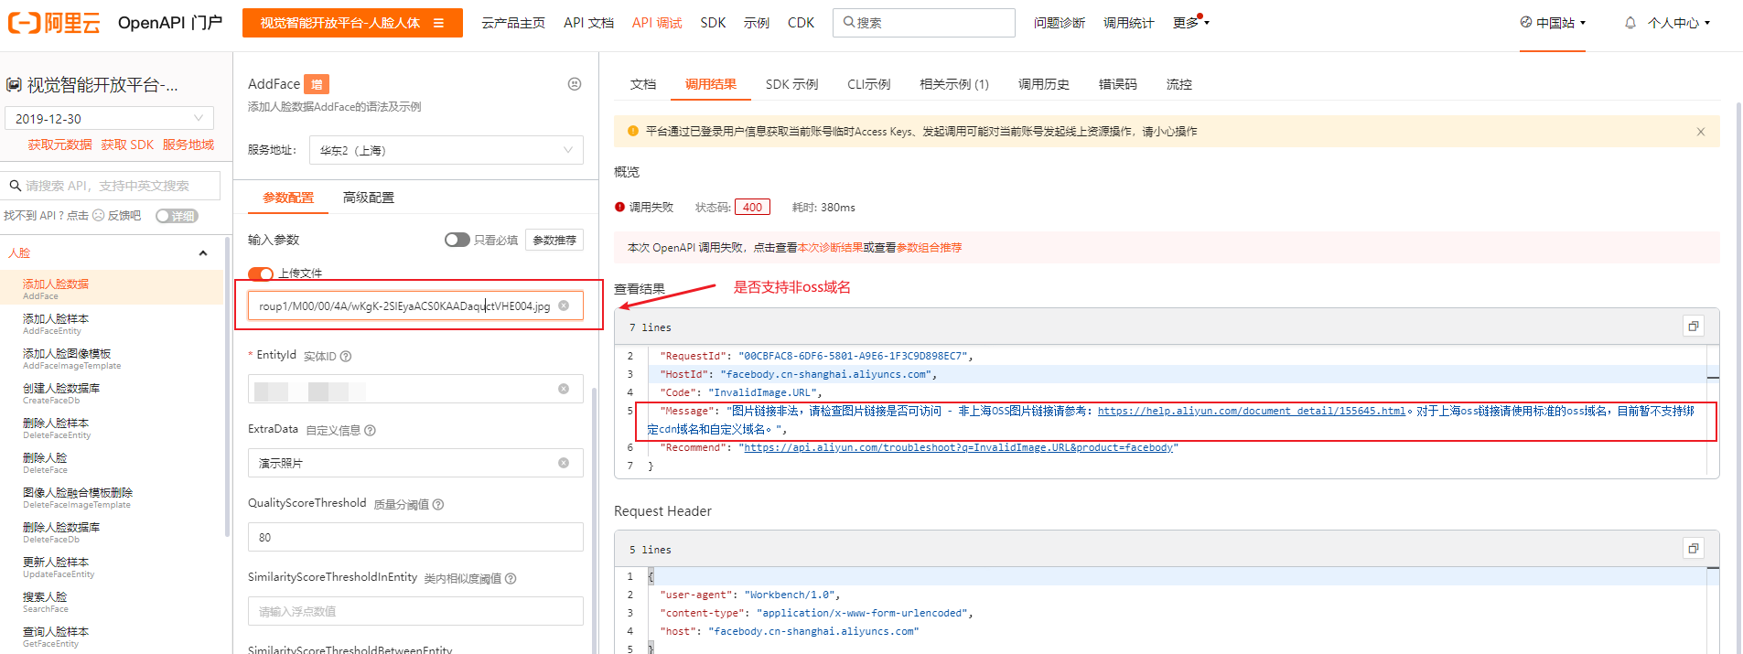Viewport: 1743px width, 654px height.
Task: Click the orange warning icon in the banner
Action: [x=633, y=132]
